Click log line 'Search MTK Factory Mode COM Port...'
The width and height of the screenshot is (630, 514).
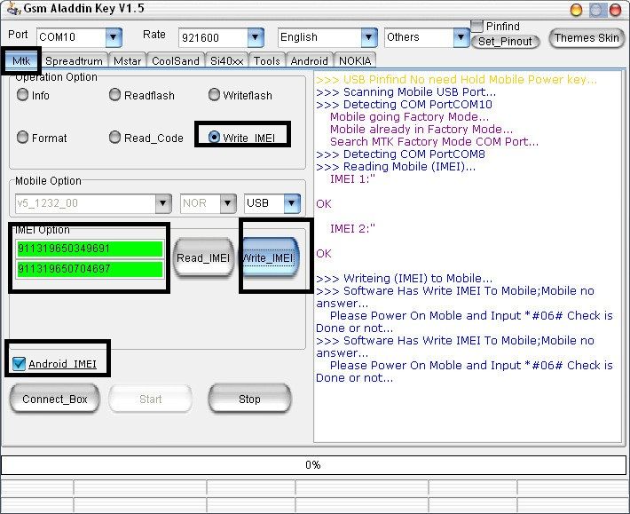click(434, 142)
